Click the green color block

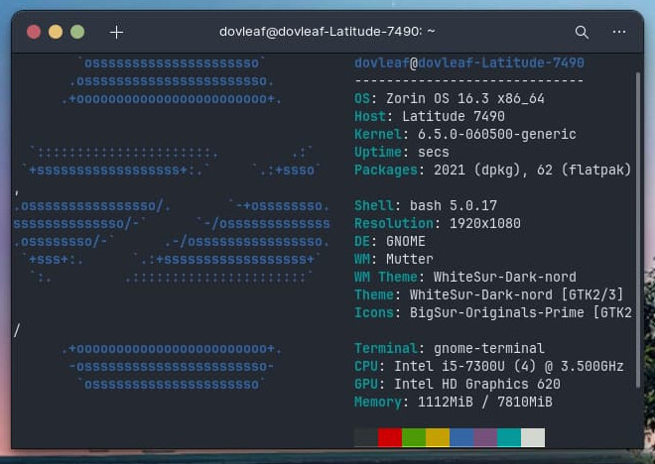pyautogui.click(x=414, y=437)
